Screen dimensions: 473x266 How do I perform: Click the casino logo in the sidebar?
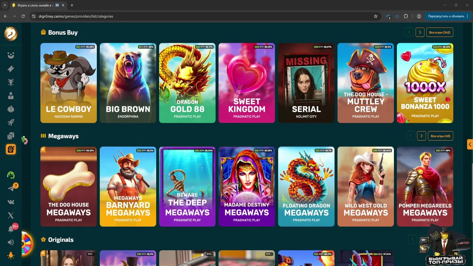pos(11,34)
